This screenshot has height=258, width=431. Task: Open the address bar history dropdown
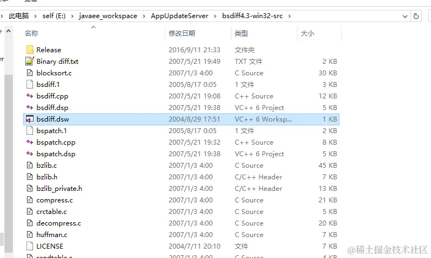point(405,16)
